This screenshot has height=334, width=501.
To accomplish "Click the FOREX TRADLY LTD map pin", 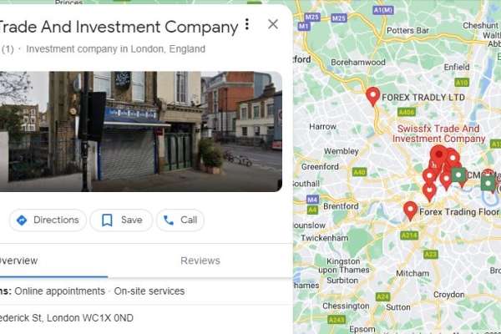I will pyautogui.click(x=372, y=95).
